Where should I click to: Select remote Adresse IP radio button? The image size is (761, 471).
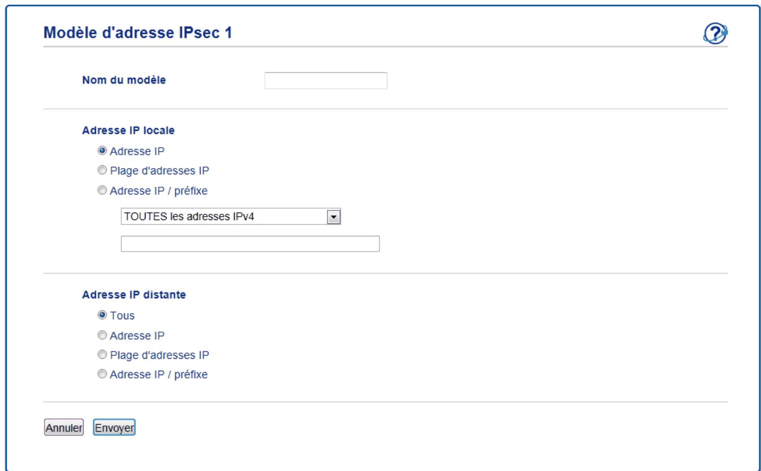[x=102, y=335]
